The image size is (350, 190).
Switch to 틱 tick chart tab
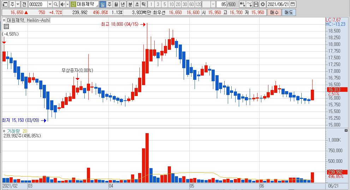143,4
